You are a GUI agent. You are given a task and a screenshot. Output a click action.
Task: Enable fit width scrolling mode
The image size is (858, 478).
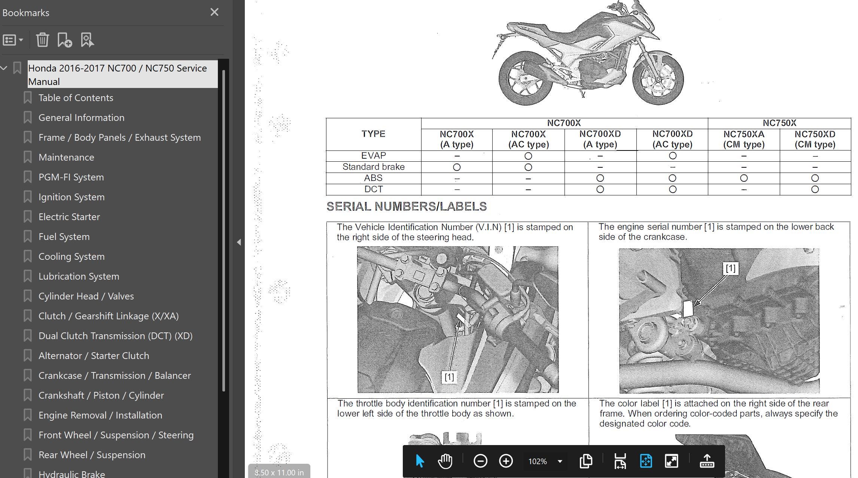pos(620,461)
